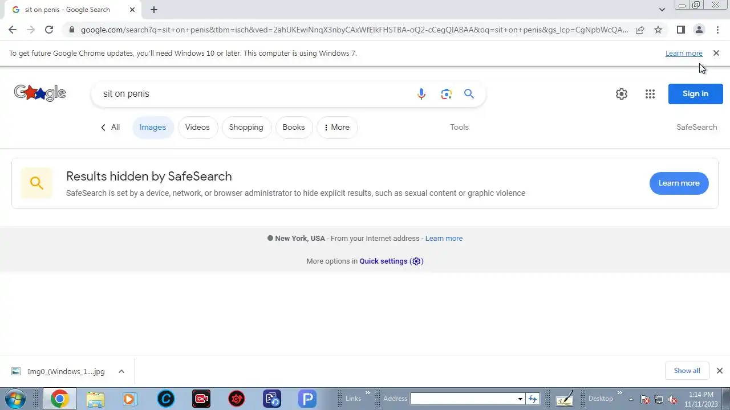
Task: Click the network tray icon
Action: tap(659, 399)
